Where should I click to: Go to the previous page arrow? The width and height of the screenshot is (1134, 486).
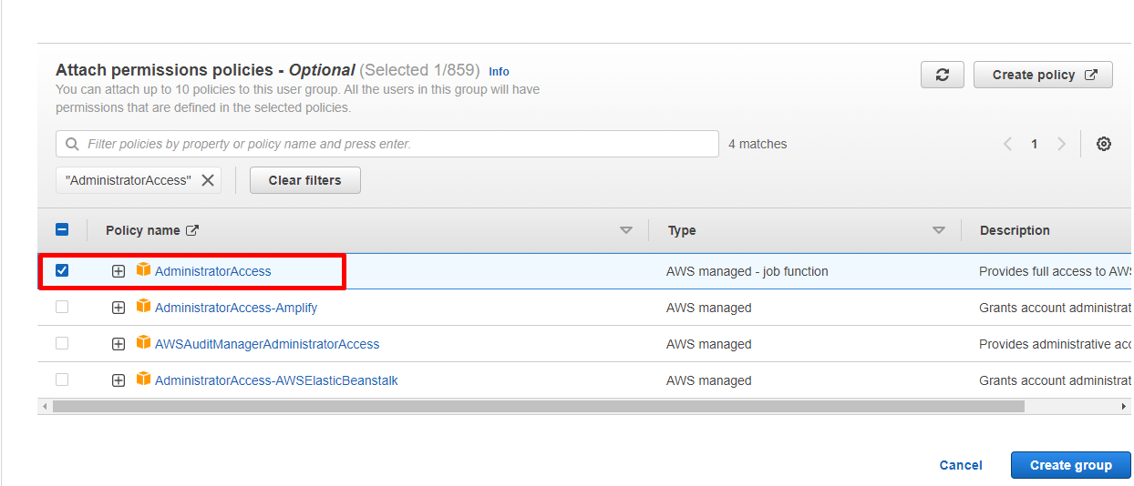tap(1007, 144)
